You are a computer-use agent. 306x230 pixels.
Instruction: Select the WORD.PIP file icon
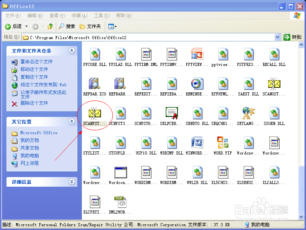(223, 143)
